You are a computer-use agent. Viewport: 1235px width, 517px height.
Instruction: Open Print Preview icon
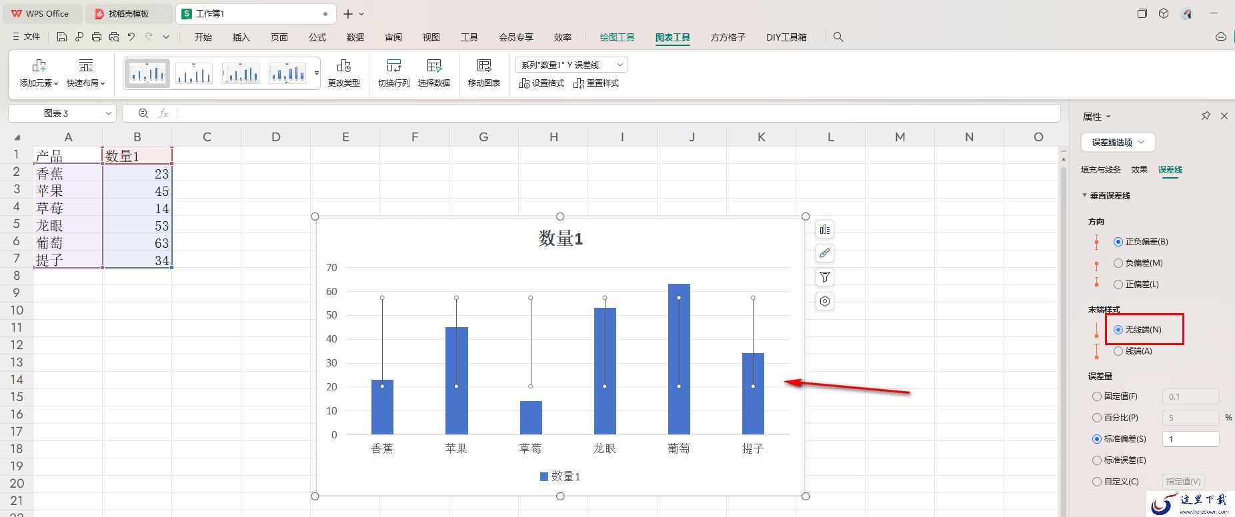114,37
